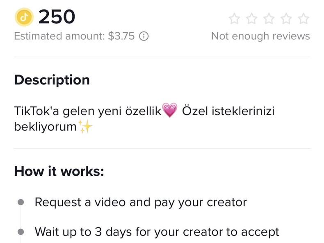This screenshot has height=243, width=324.
Task: Open the estimated amount info icon
Action: [x=144, y=36]
